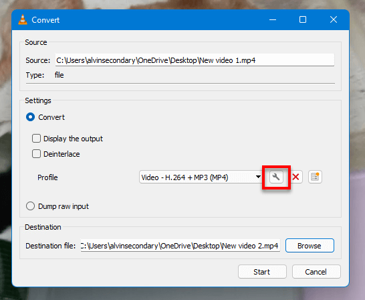Click the Destination file field
The height and width of the screenshot is (300, 365).
tap(180, 246)
